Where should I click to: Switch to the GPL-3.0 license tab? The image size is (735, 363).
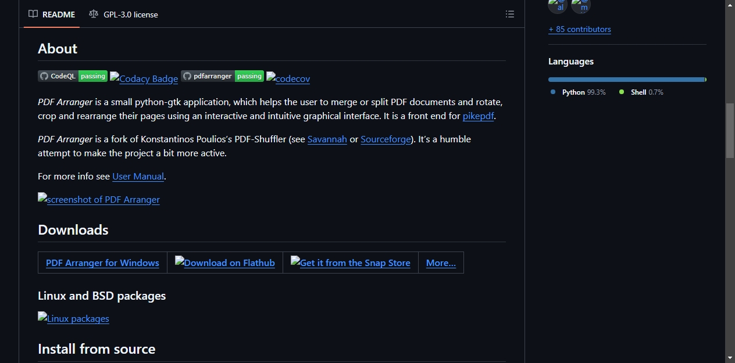pos(123,15)
